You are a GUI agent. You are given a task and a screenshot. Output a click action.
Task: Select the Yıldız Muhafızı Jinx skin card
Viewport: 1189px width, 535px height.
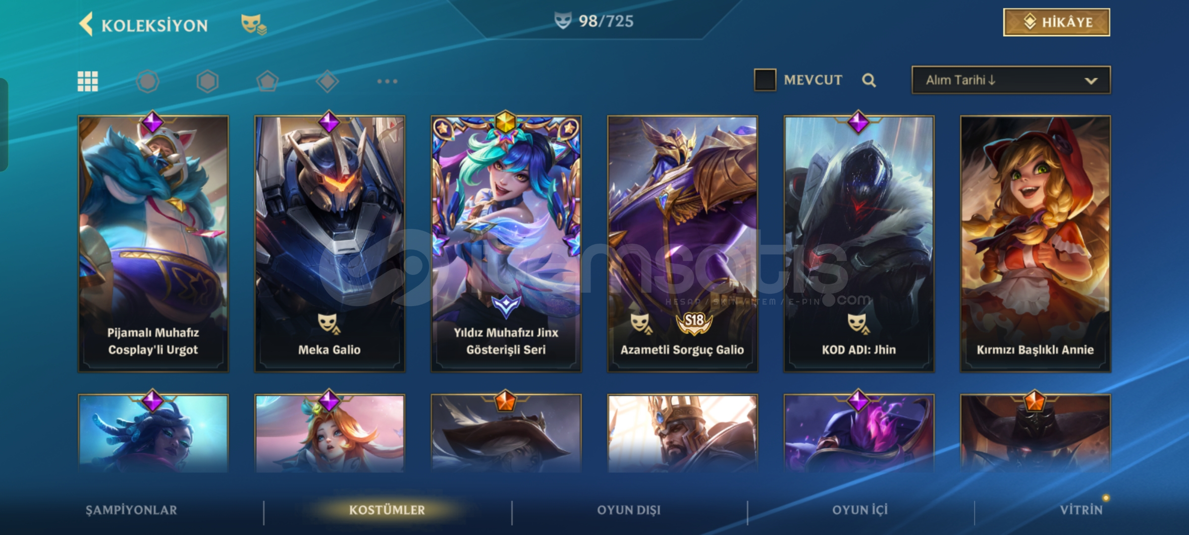coord(506,244)
